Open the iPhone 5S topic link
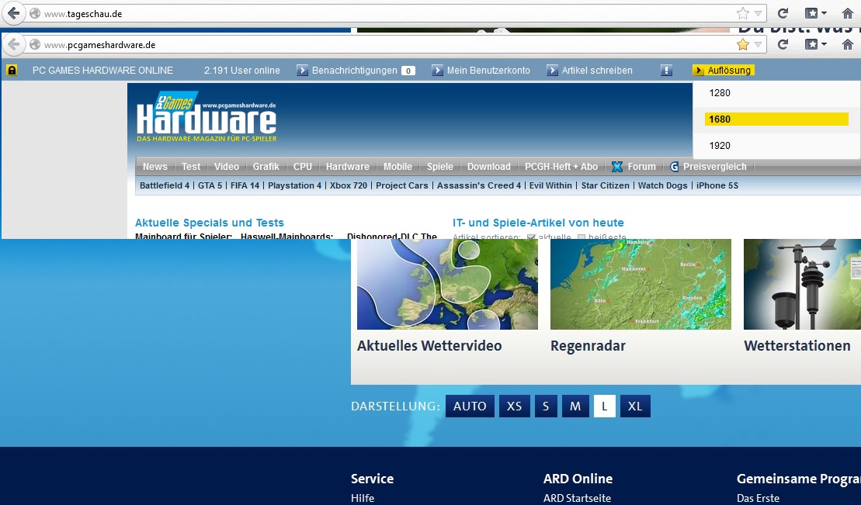Image resolution: width=861 pixels, height=505 pixels. point(717,185)
